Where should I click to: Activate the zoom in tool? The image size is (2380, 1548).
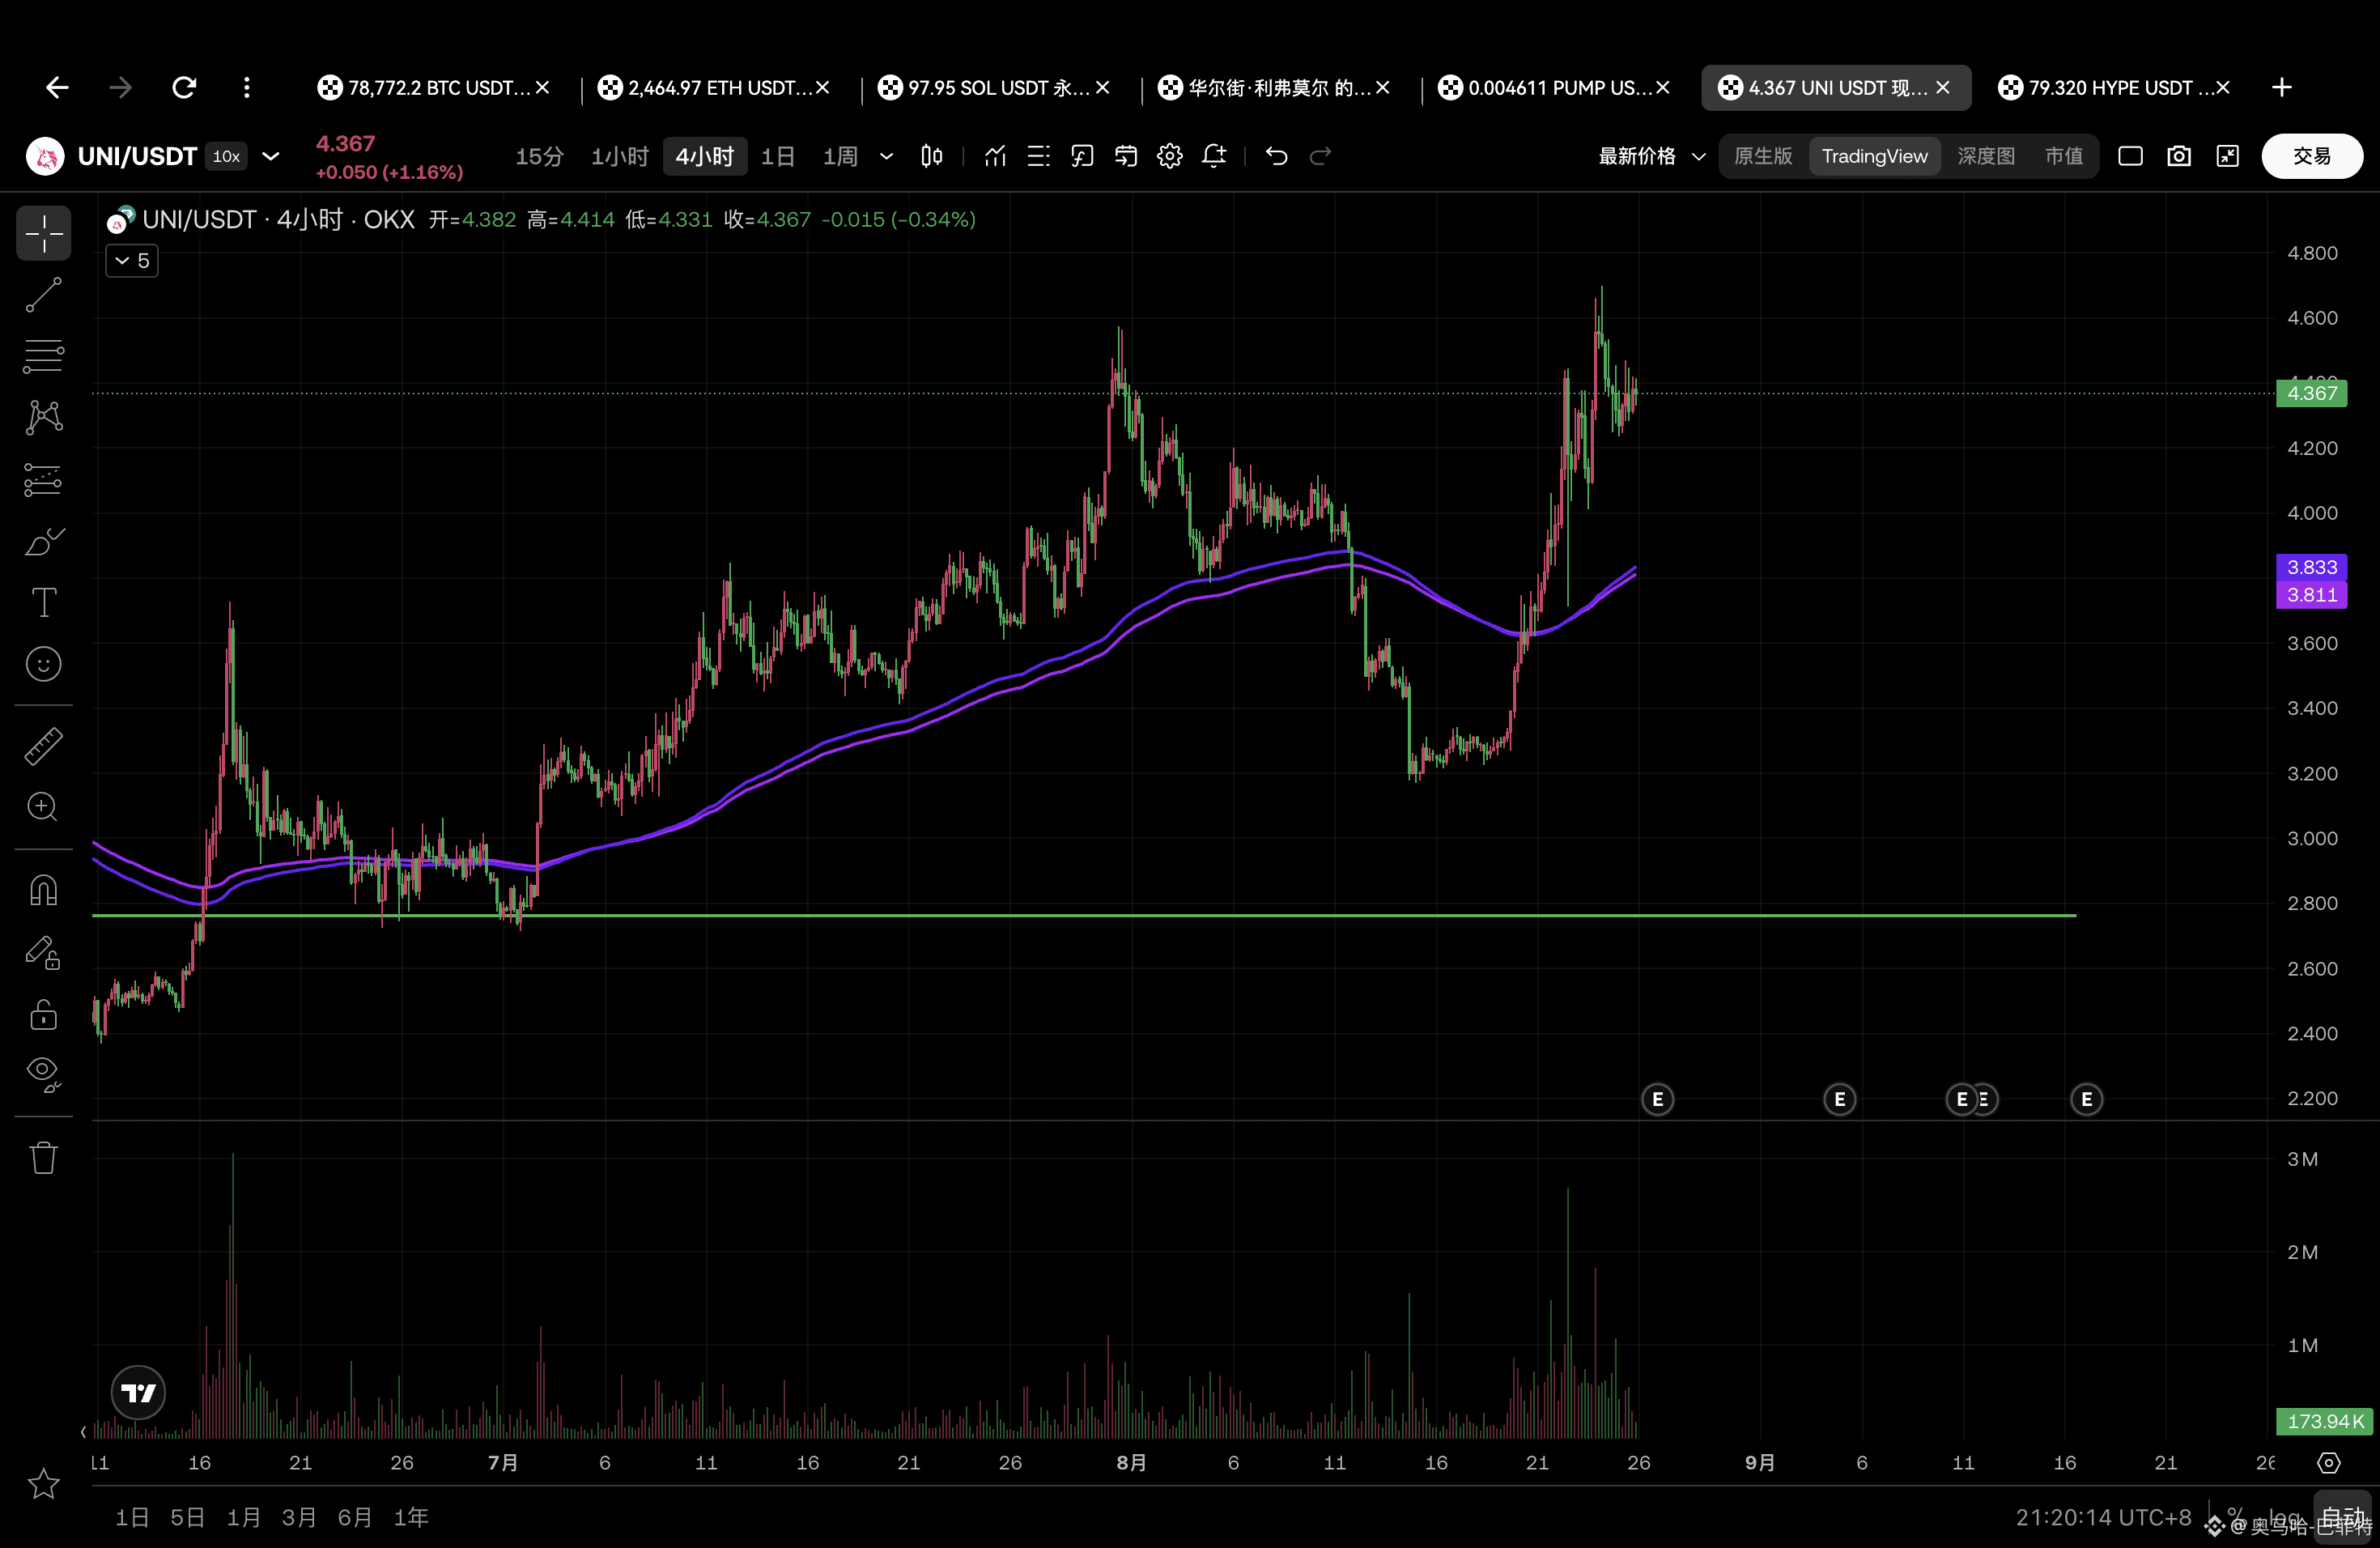coord(44,807)
